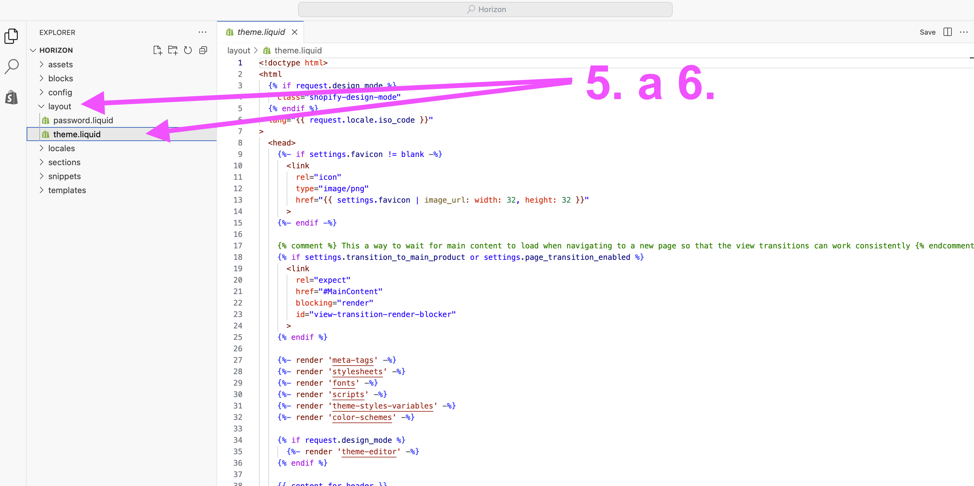Viewport: 974px width, 486px height.
Task: Open editor more actions menu
Action: click(964, 32)
